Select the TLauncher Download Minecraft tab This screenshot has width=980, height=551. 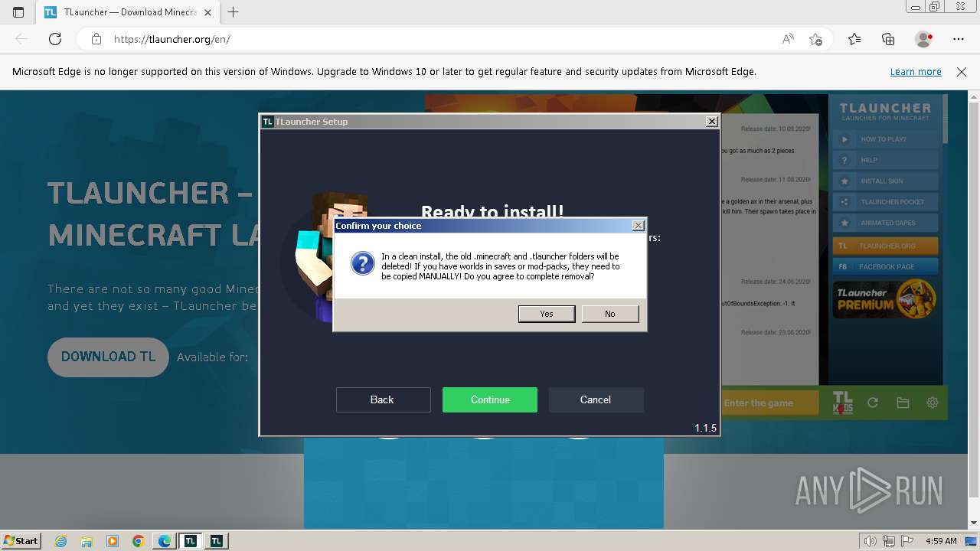click(129, 12)
